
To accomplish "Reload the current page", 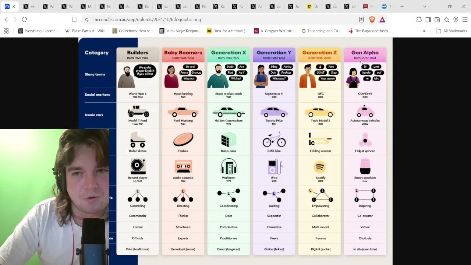I will point(25,20).
